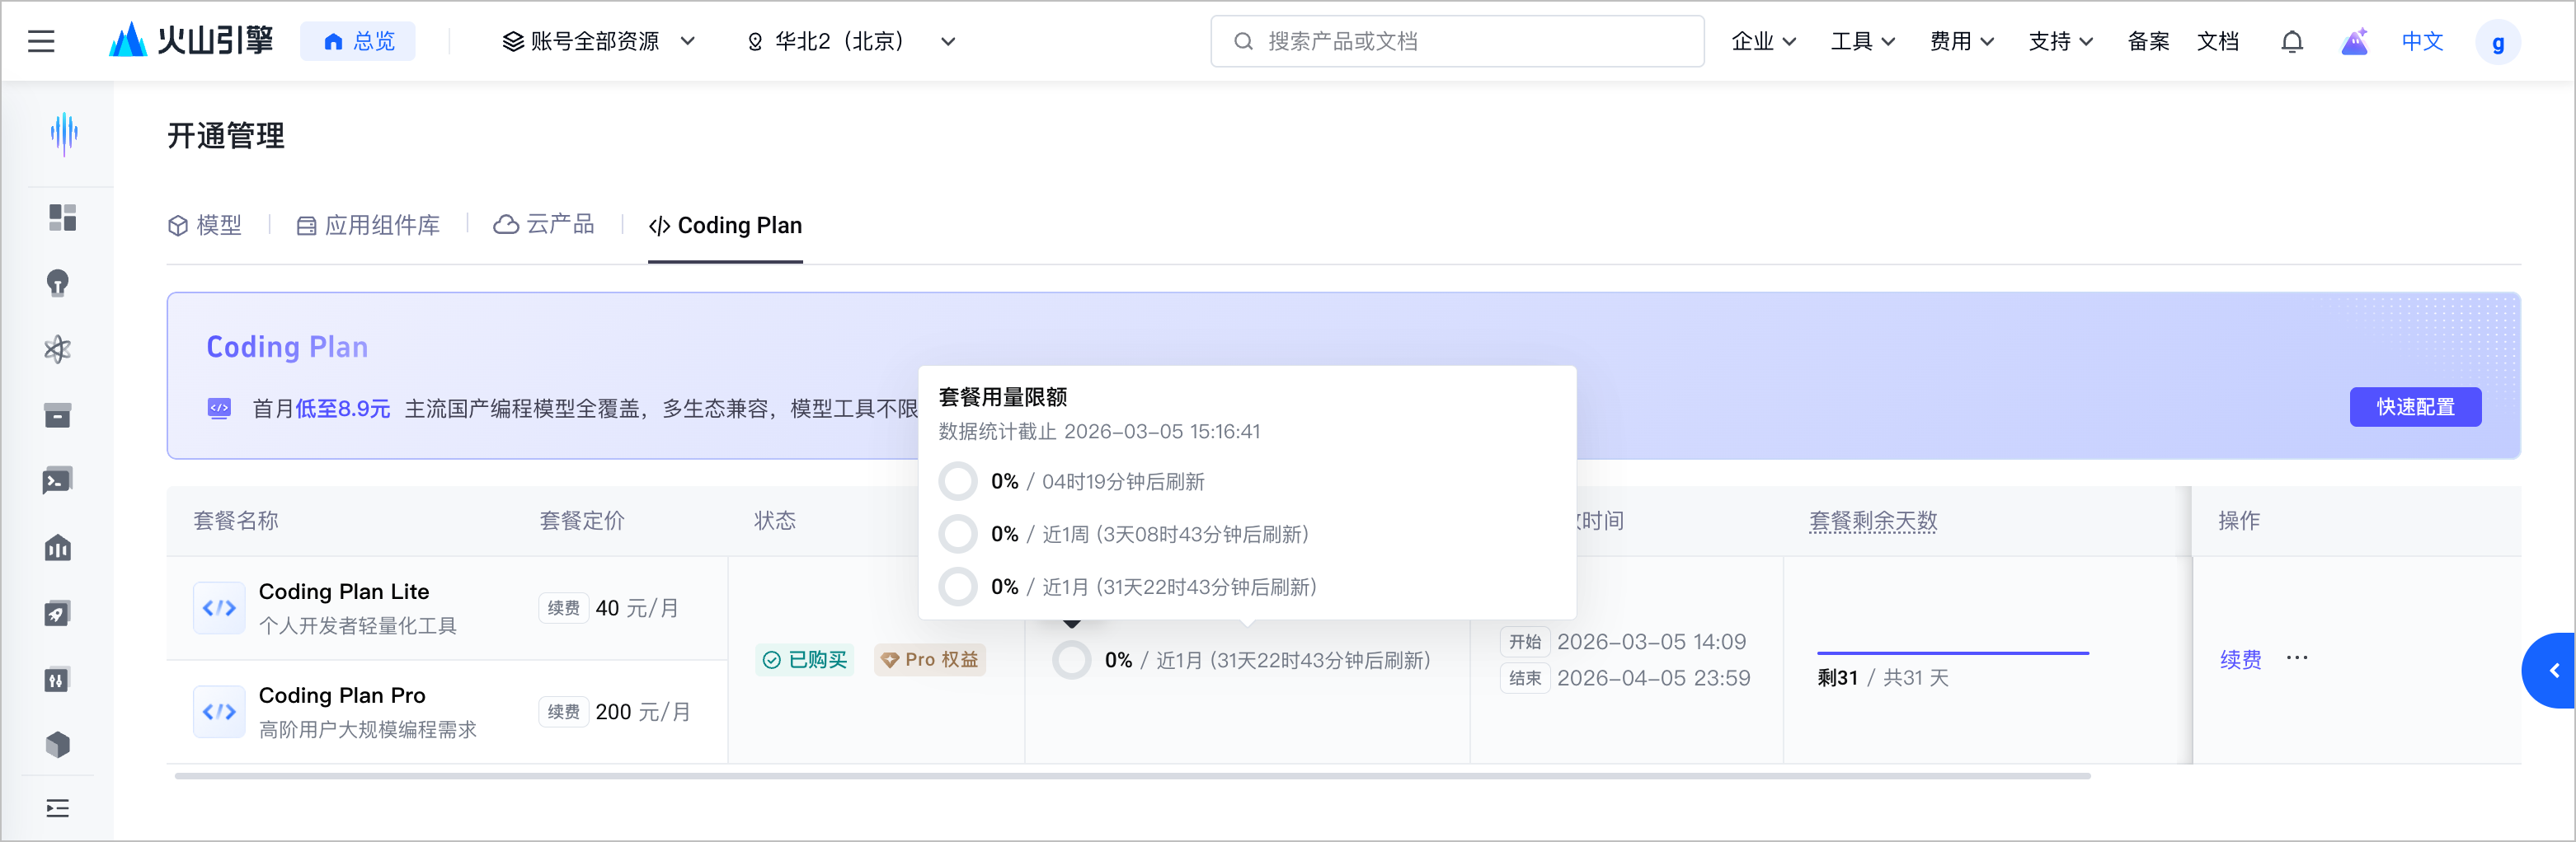Expand the 账号全部资源 dropdown

(598, 41)
